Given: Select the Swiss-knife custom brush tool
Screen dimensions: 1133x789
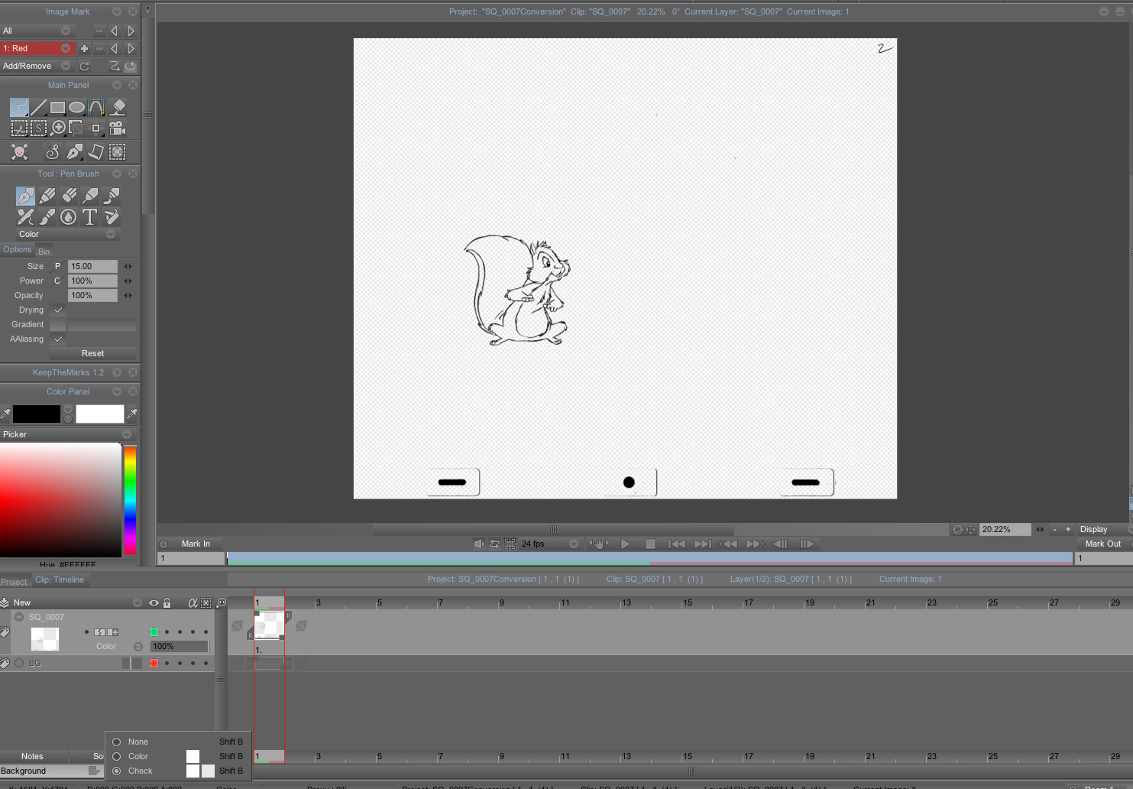Looking at the screenshot, I should pos(112,217).
